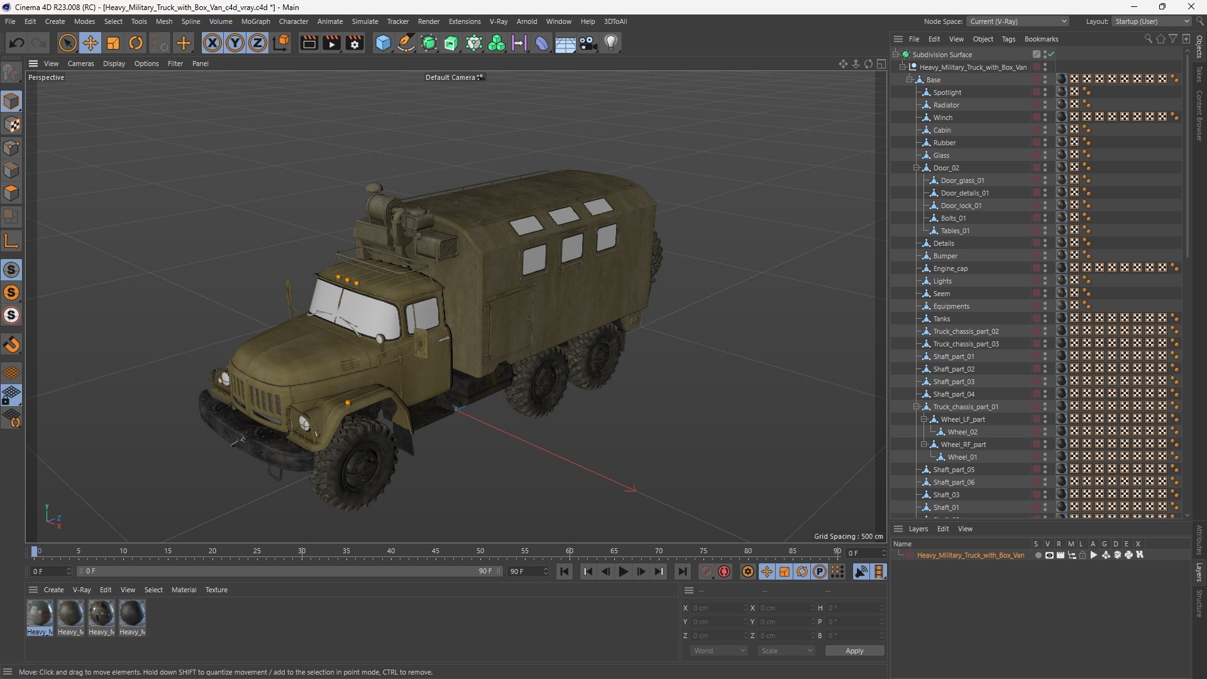1207x679 pixels.
Task: Click the Render View clapperboard icon
Action: click(x=309, y=43)
